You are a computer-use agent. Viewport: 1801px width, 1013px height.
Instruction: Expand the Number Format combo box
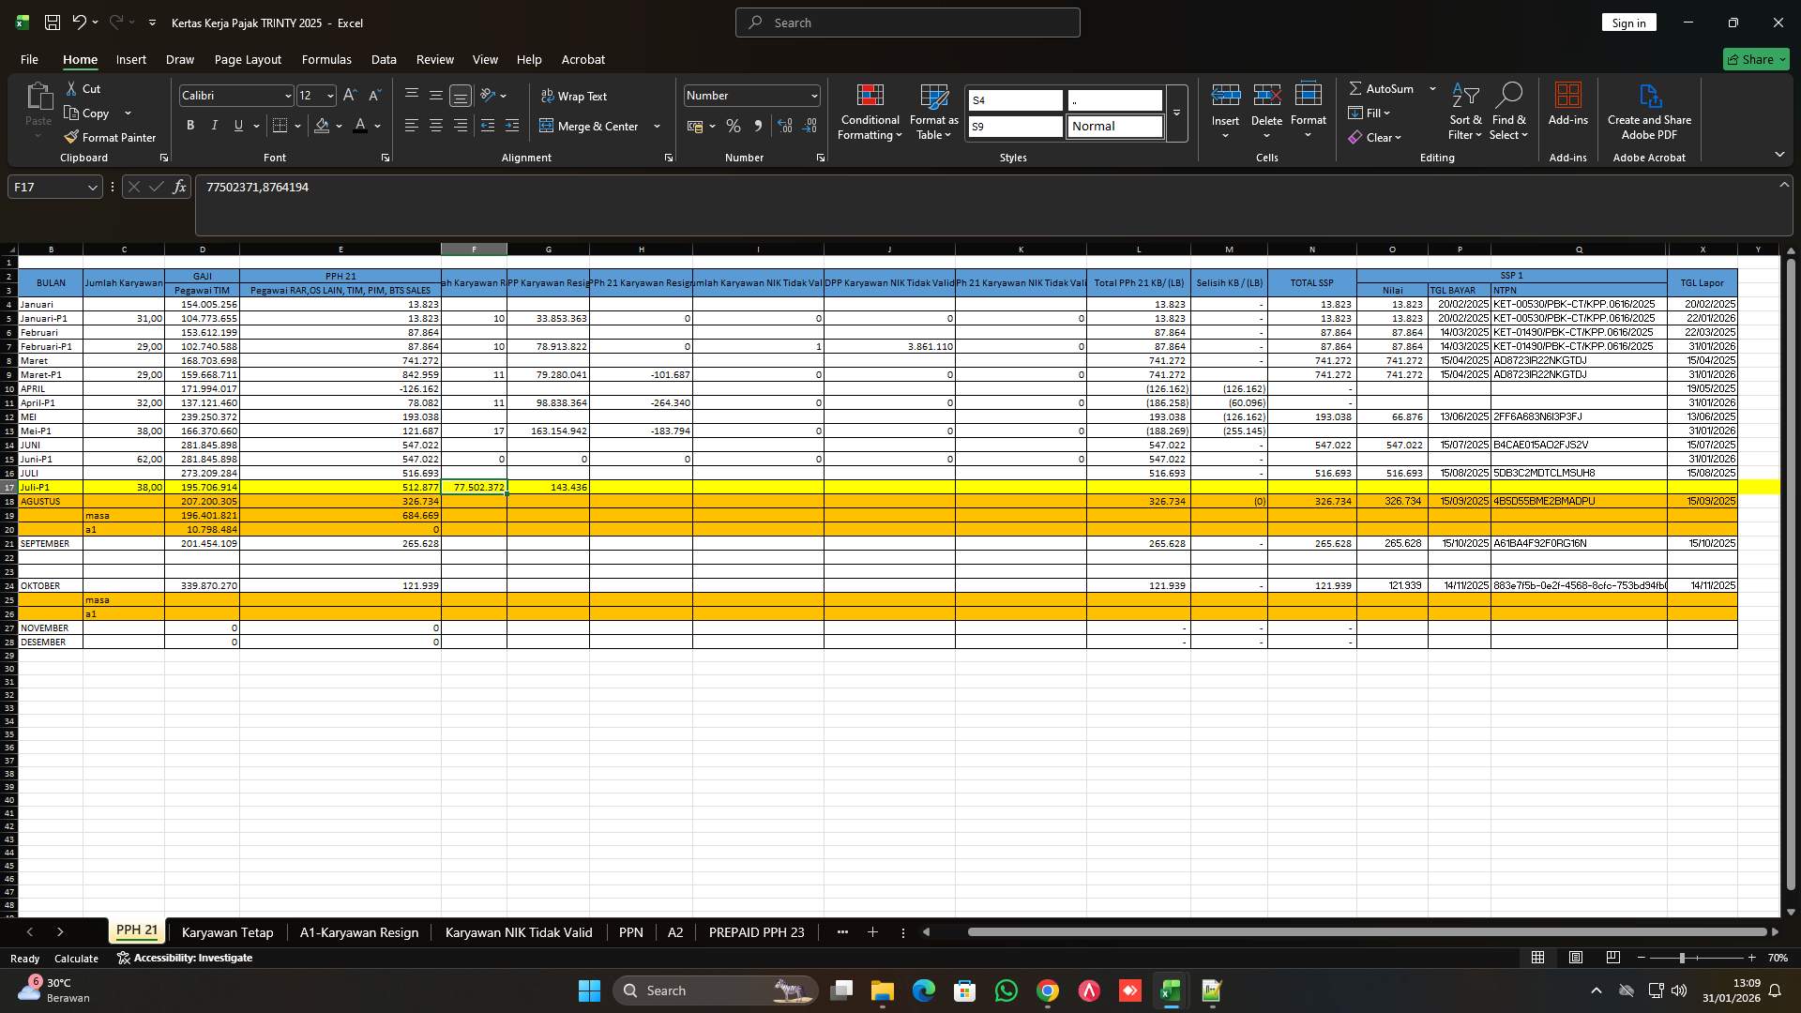812,95
